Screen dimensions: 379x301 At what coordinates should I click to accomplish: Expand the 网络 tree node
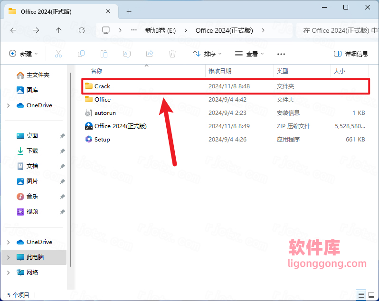point(9,273)
